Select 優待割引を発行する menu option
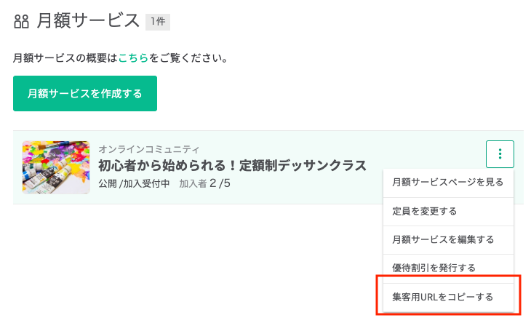The height and width of the screenshot is (323, 531). pyautogui.click(x=448, y=268)
